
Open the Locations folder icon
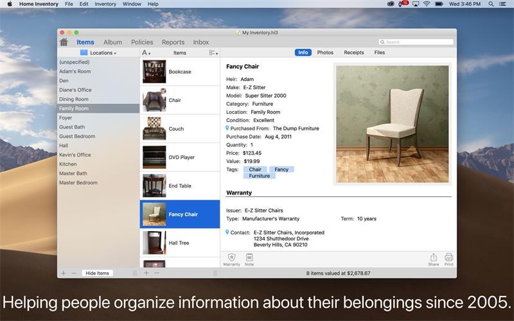point(84,53)
